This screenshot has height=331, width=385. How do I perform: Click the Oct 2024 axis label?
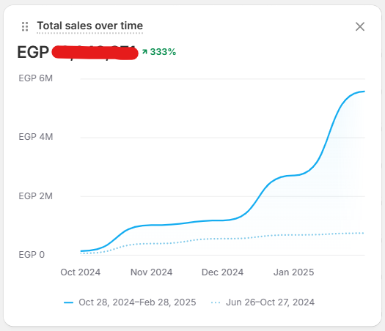(x=80, y=272)
